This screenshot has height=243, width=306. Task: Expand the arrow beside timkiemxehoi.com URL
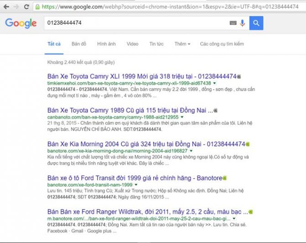214,83
